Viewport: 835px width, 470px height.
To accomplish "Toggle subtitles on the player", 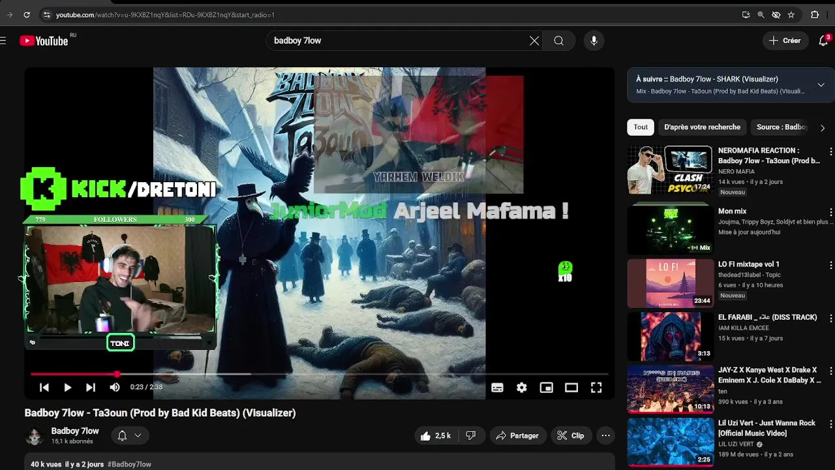I will (497, 388).
